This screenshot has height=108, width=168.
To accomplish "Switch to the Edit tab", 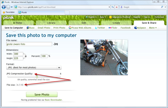I will click(84, 23).
